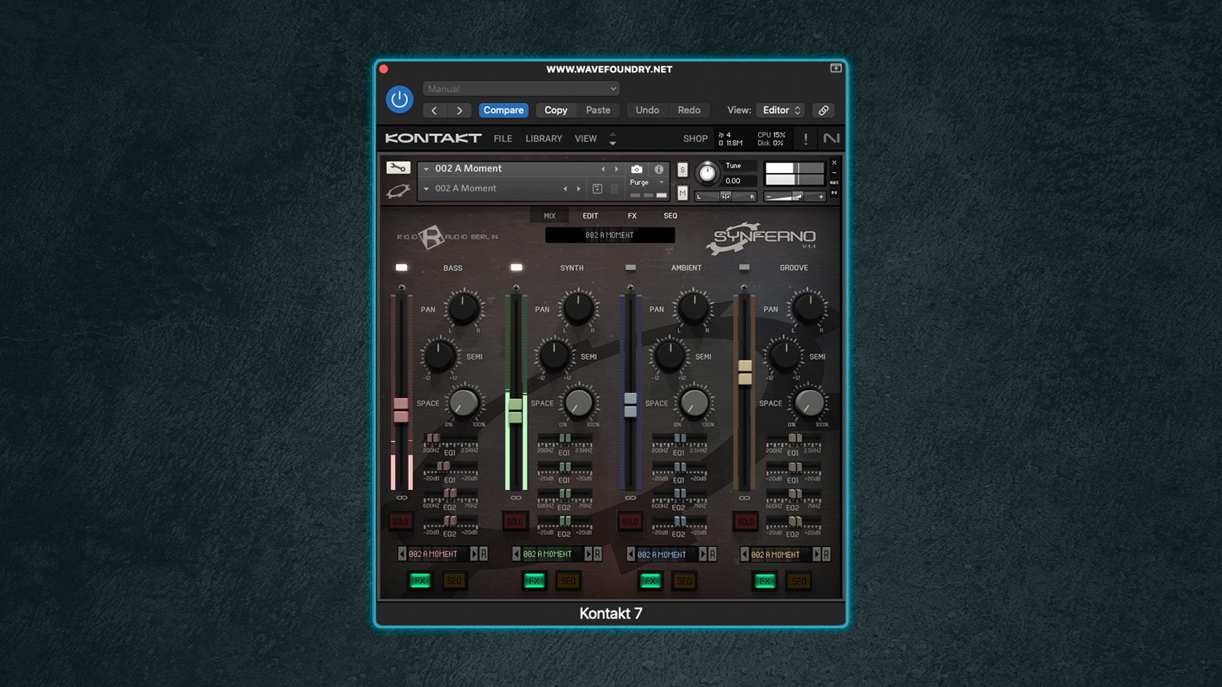Open the View Editor selector
Viewport: 1222px width, 687px height.
(781, 110)
